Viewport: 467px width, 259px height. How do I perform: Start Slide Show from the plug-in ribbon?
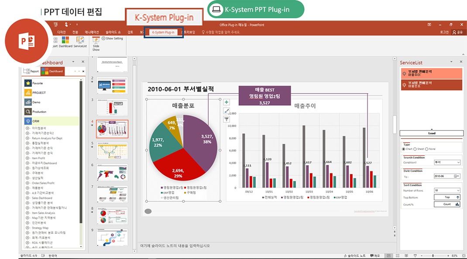tap(96, 44)
